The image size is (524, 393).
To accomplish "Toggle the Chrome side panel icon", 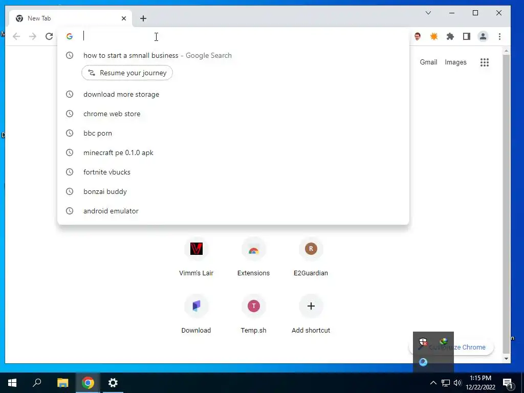I will pos(467,36).
